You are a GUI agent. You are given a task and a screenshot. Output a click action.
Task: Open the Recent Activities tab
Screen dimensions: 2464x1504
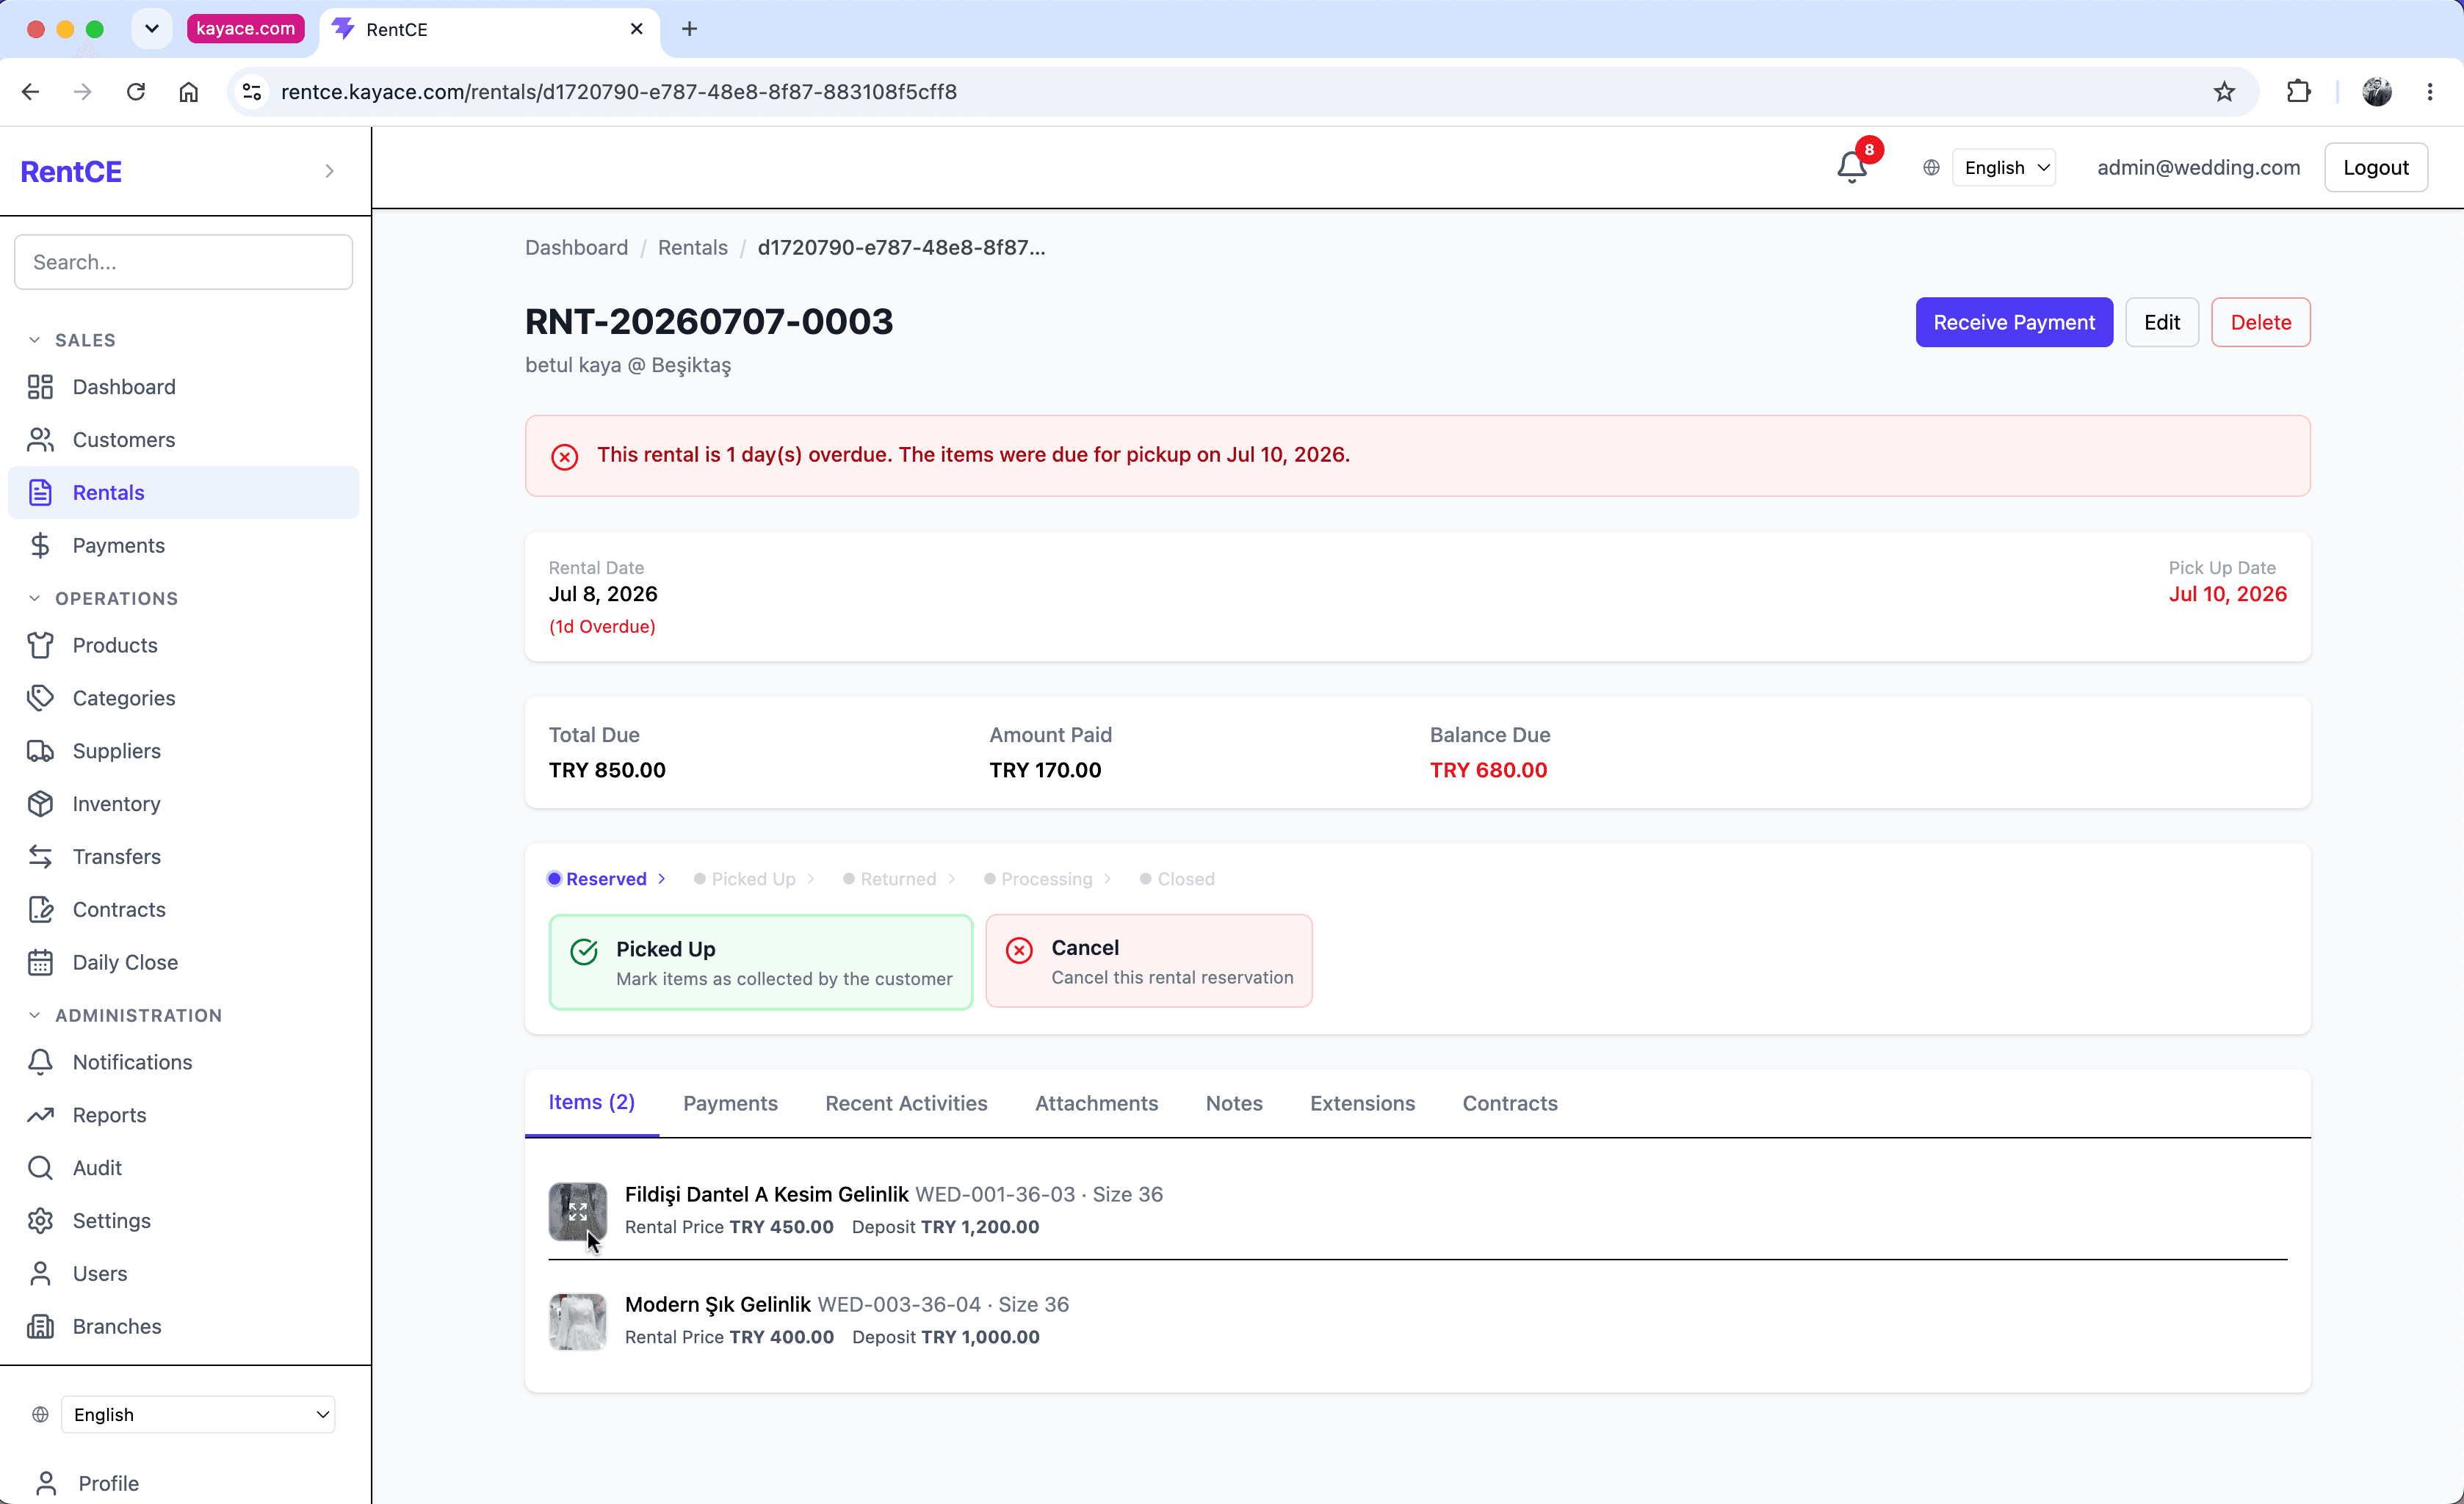906,1103
